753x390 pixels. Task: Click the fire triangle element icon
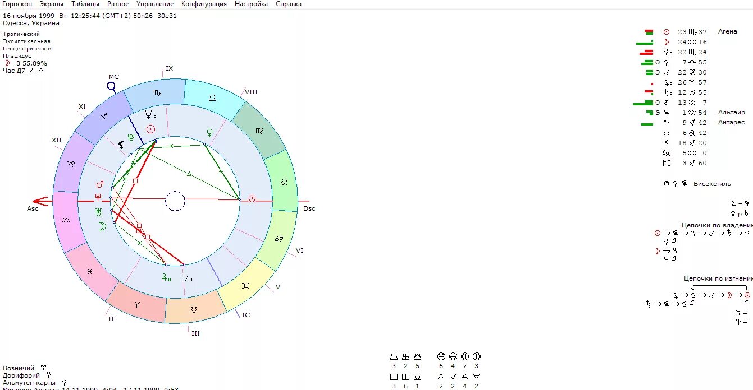coord(441,377)
